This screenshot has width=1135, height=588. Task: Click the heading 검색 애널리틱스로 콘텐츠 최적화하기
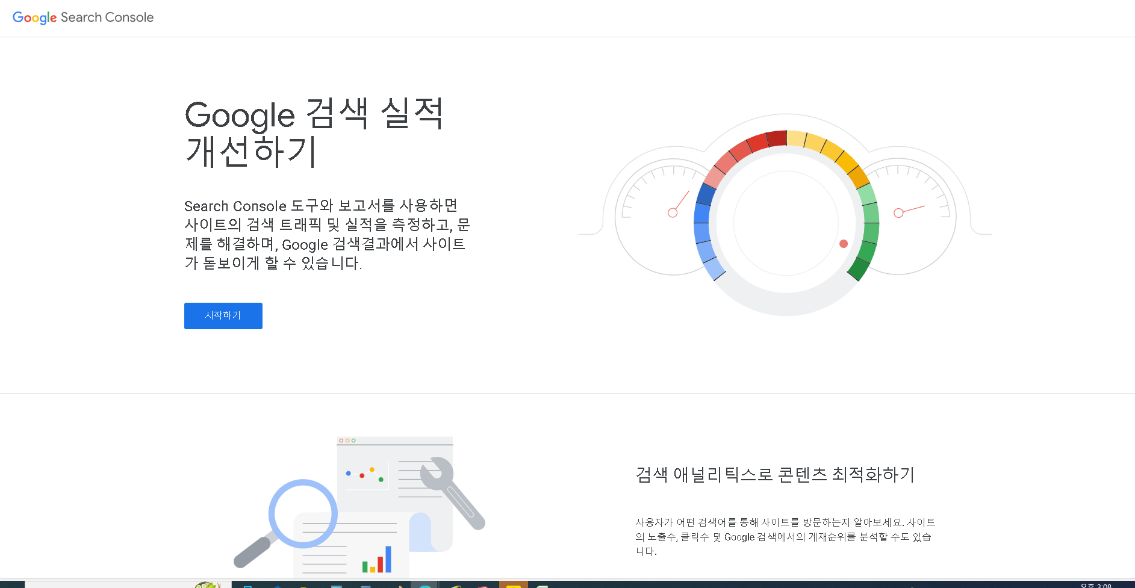tap(775, 475)
